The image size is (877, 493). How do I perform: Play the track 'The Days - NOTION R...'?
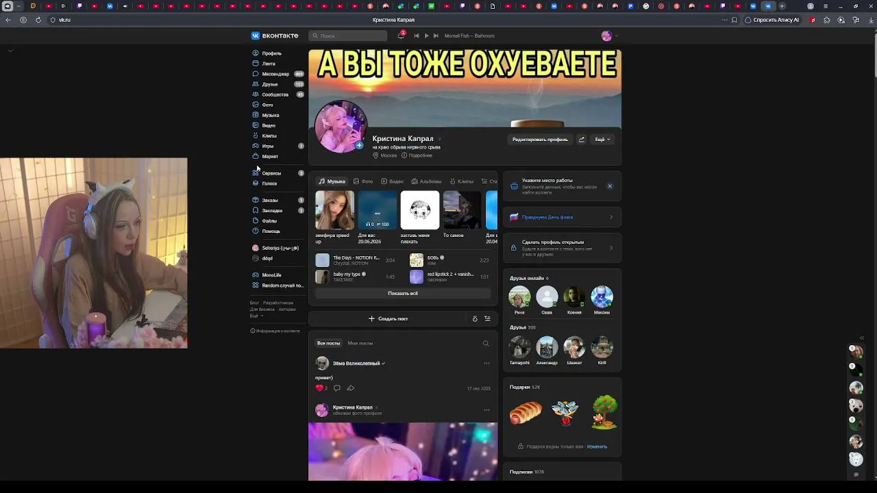356,260
